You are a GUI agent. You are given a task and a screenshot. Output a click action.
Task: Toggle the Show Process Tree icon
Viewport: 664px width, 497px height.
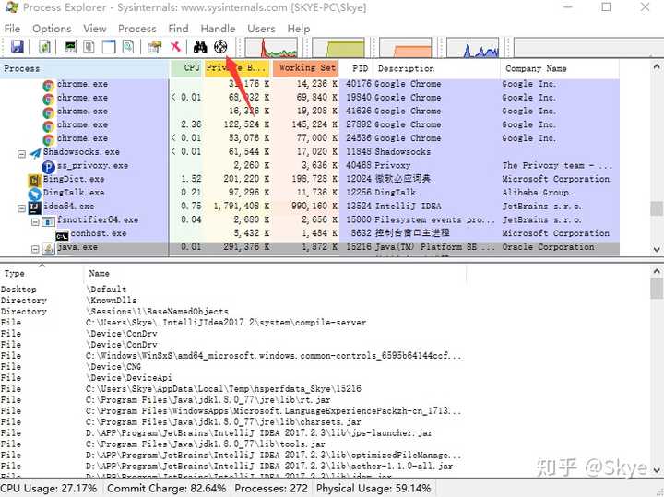[x=89, y=47]
